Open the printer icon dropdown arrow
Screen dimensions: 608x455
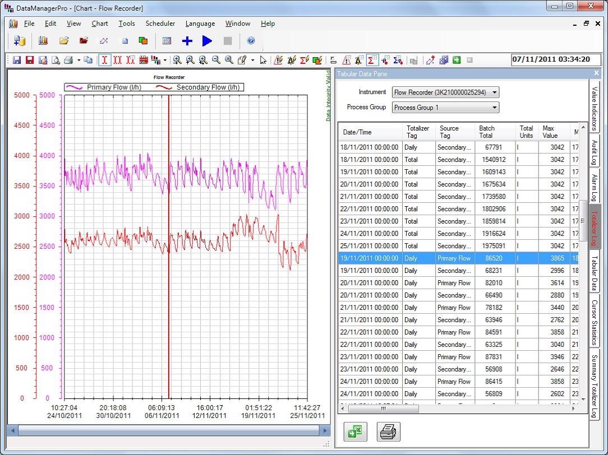point(79,60)
